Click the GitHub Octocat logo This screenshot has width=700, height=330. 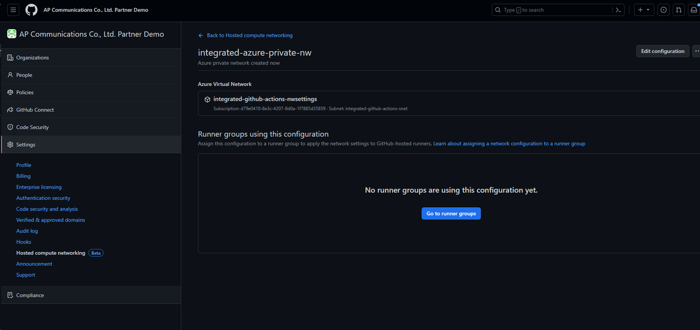tap(32, 10)
